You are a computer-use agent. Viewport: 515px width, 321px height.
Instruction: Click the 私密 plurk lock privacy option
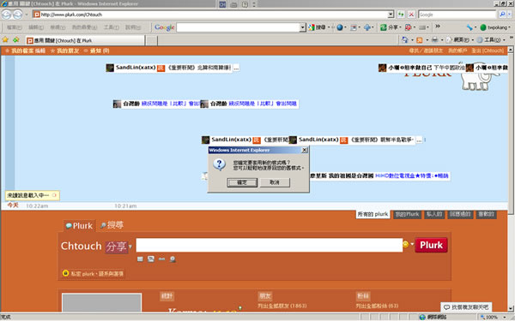[94, 274]
